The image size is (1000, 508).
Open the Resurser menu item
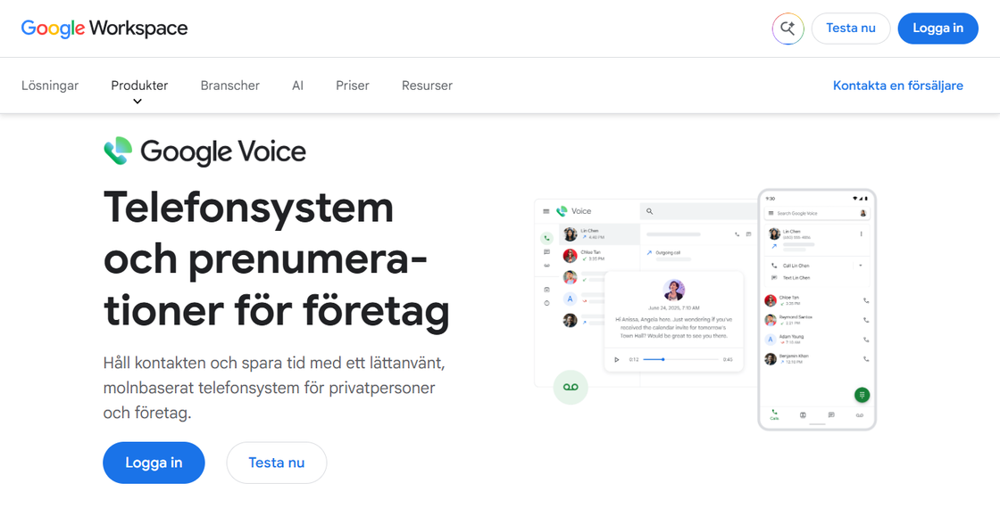pyautogui.click(x=427, y=86)
